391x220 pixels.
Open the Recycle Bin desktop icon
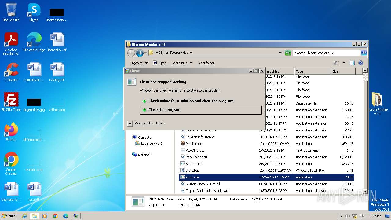click(x=11, y=12)
